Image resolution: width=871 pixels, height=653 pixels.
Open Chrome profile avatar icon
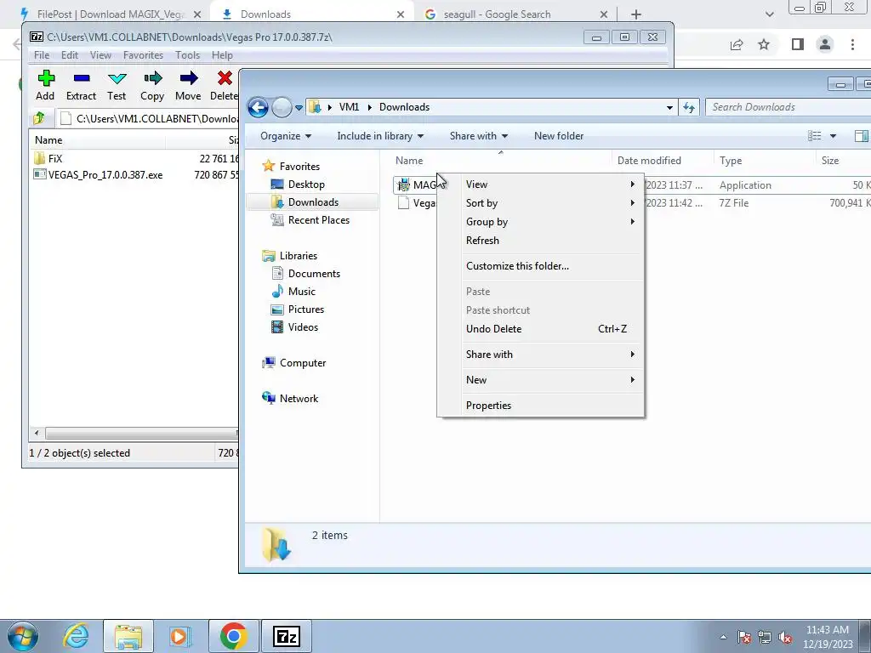[825, 44]
